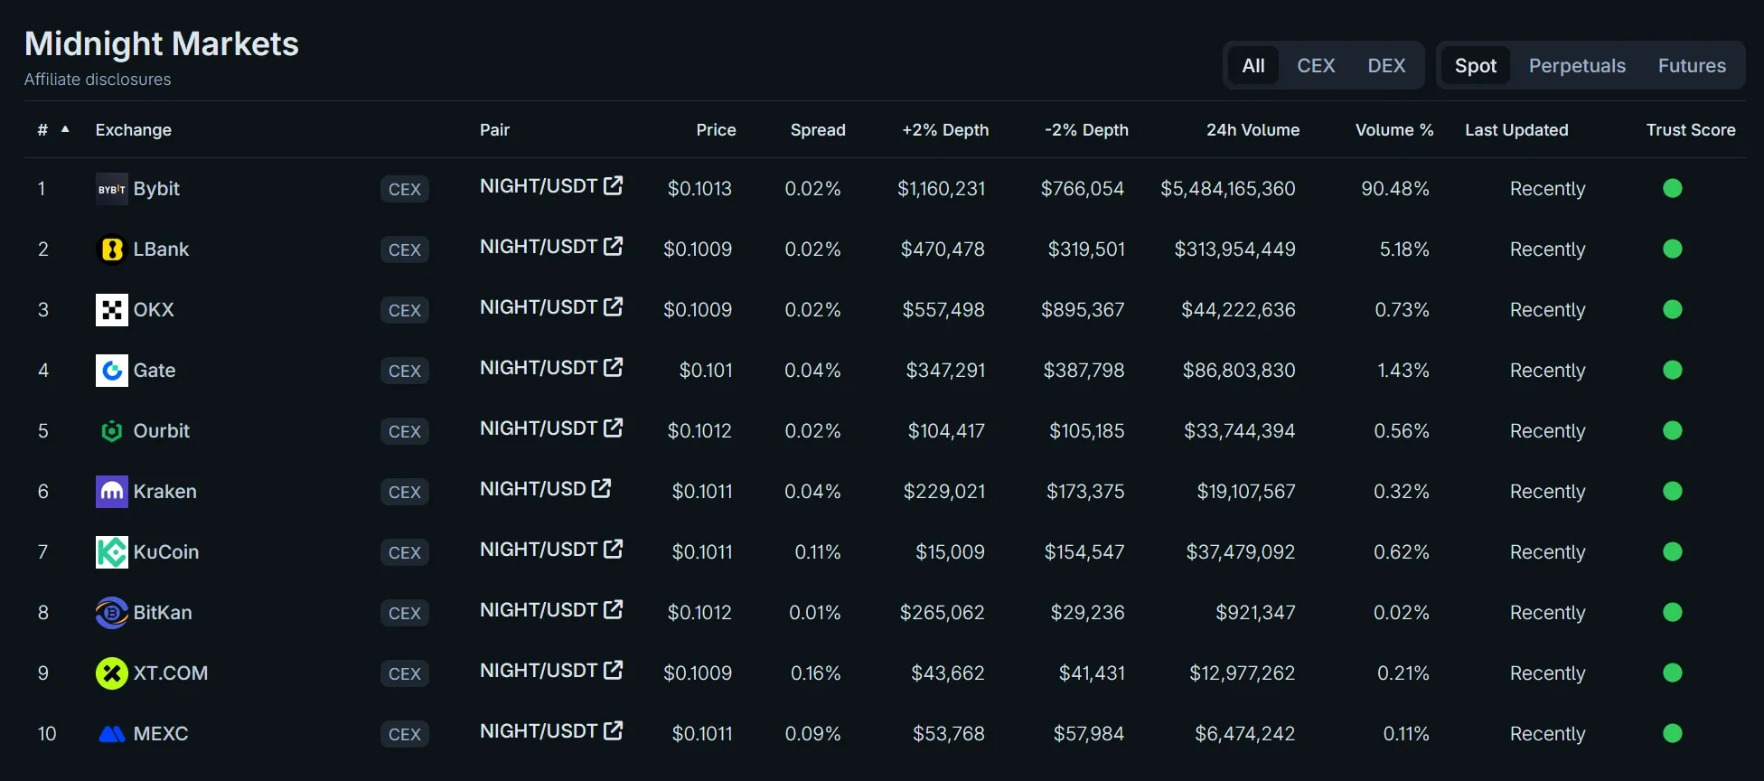Click the OKX exchange logo
This screenshot has height=781, width=1764.
click(x=112, y=310)
